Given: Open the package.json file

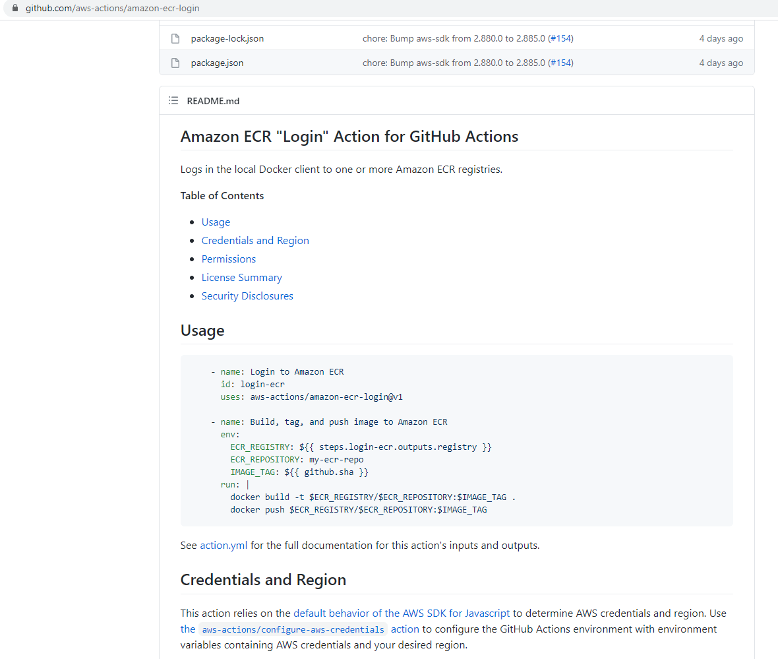Looking at the screenshot, I should click(x=217, y=62).
